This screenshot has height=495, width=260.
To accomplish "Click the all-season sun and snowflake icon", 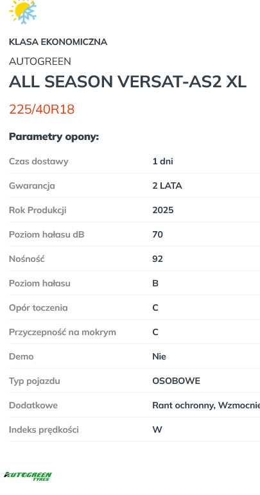I will (x=22, y=12).
